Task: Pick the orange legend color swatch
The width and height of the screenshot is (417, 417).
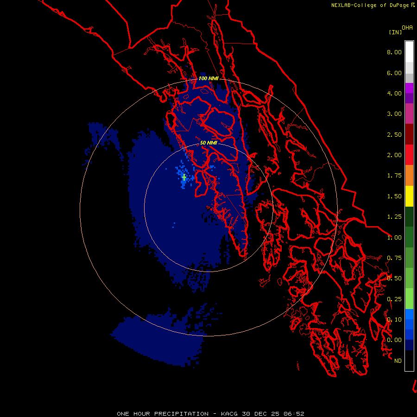Action: (x=409, y=175)
